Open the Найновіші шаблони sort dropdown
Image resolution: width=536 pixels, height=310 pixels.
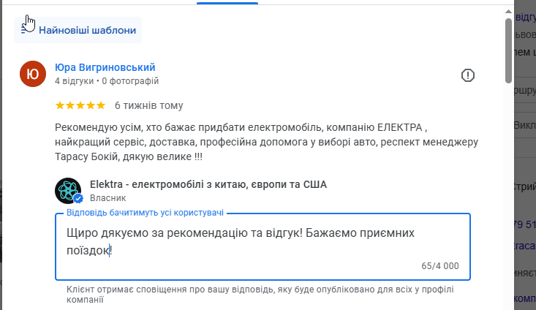click(86, 30)
